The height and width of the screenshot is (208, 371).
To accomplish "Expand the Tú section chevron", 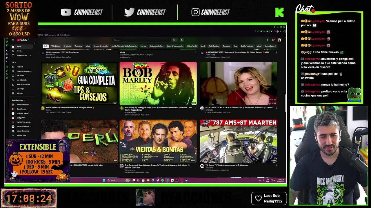I will pos(15,62).
